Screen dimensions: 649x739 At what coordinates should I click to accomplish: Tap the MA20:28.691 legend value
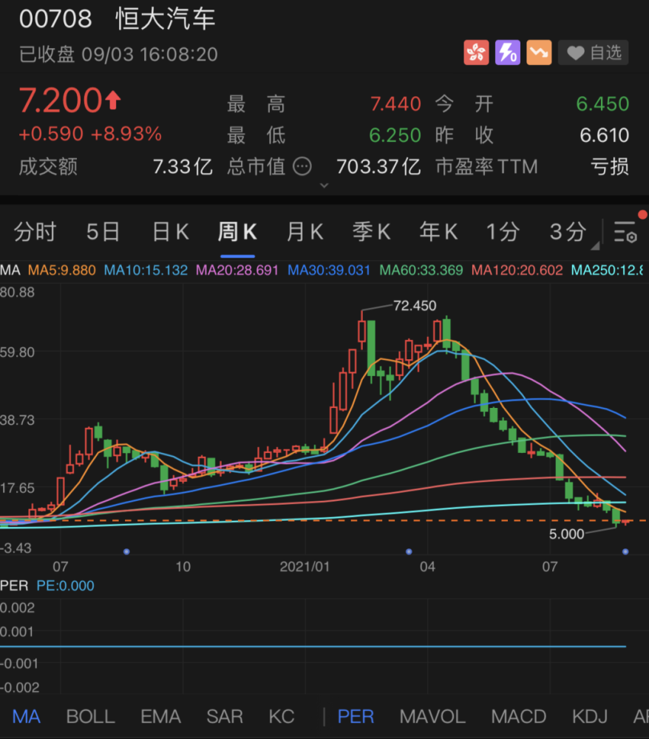coord(237,270)
